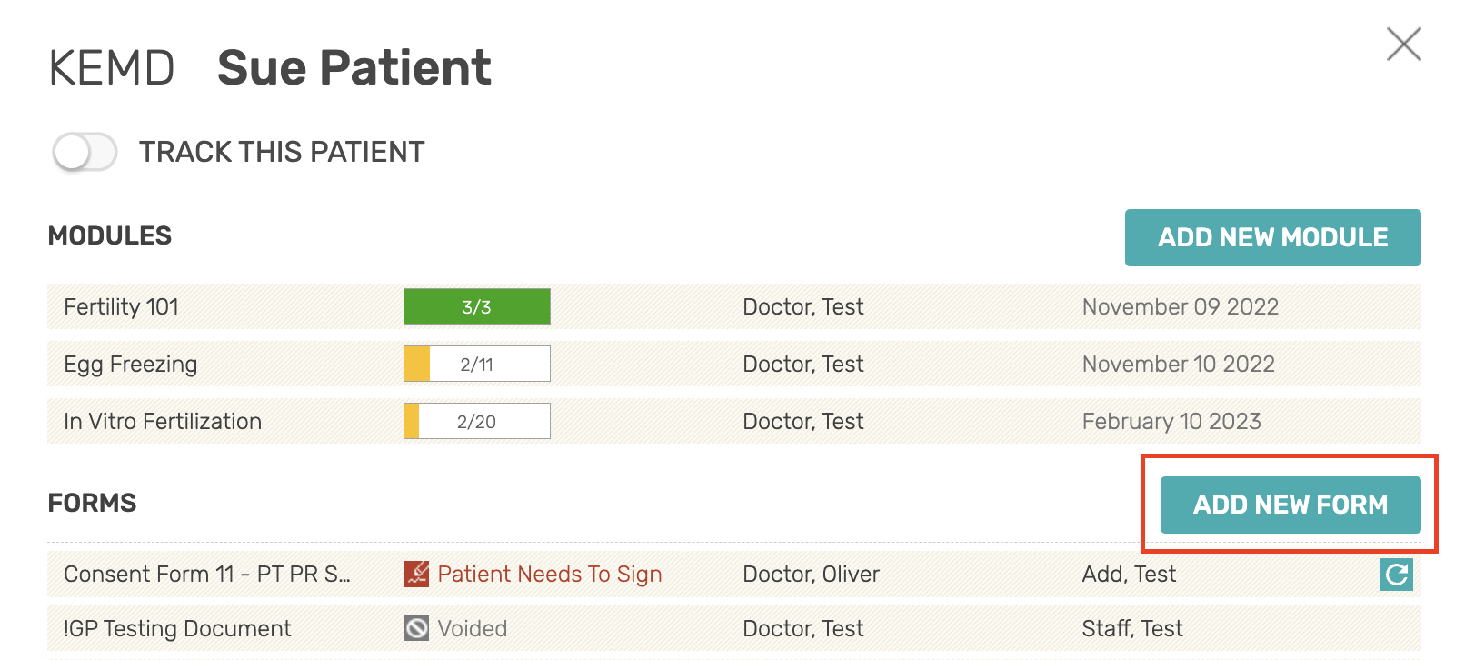Click In Vitro Fertilization progress bar 2/20
The width and height of the screenshot is (1465, 660).
(477, 421)
